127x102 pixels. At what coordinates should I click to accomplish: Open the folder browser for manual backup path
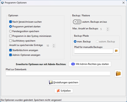click(116, 50)
